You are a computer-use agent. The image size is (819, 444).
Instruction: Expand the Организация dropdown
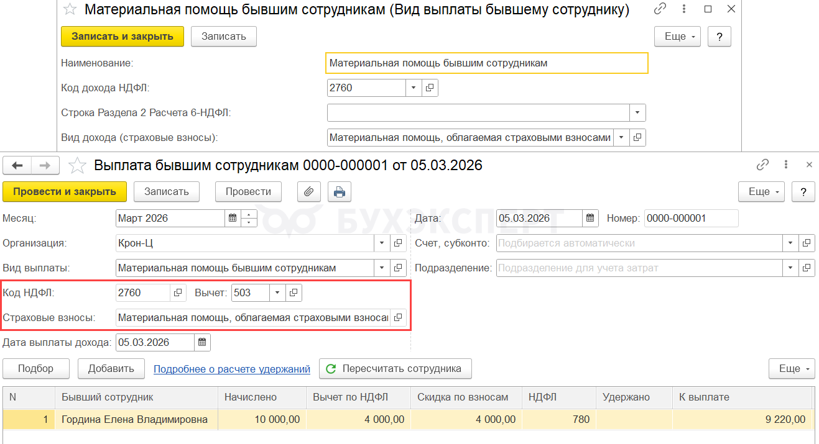[382, 243]
